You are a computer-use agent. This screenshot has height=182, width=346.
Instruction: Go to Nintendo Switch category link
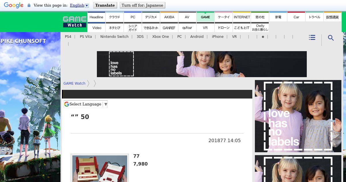pyautogui.click(x=114, y=37)
